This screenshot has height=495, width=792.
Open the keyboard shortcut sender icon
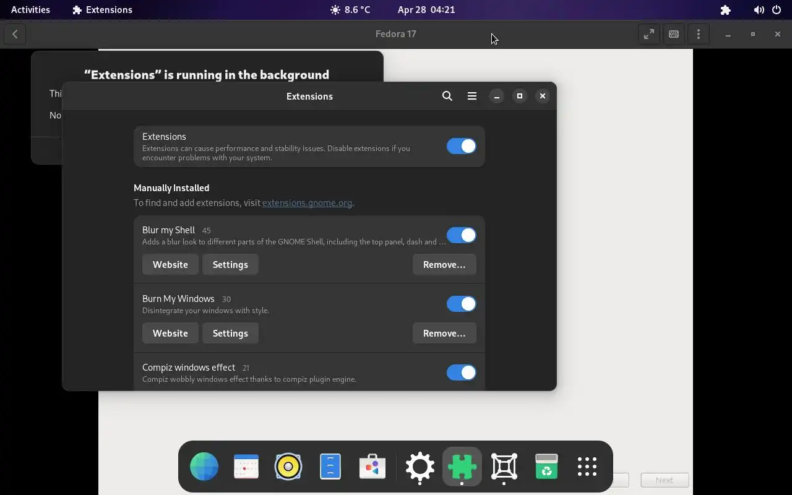674,34
